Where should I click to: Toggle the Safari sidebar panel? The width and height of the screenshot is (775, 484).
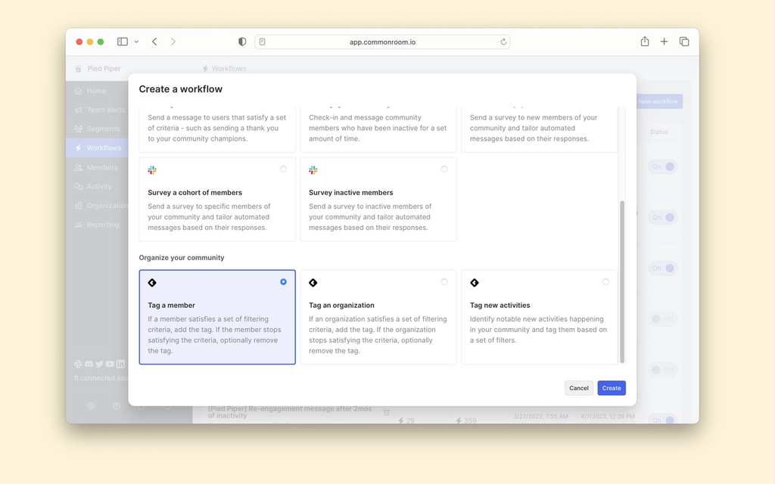point(122,42)
